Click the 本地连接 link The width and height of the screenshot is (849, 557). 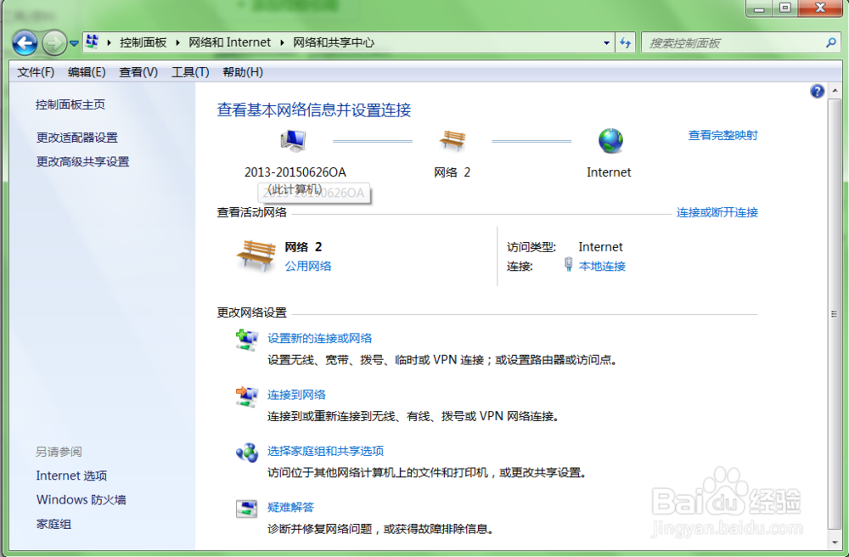(603, 265)
